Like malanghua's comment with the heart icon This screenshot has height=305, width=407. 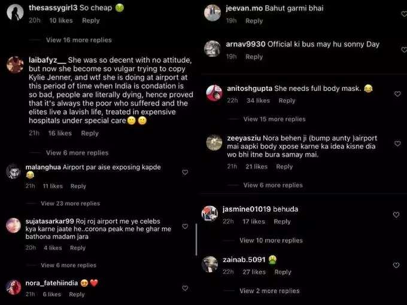(x=185, y=172)
